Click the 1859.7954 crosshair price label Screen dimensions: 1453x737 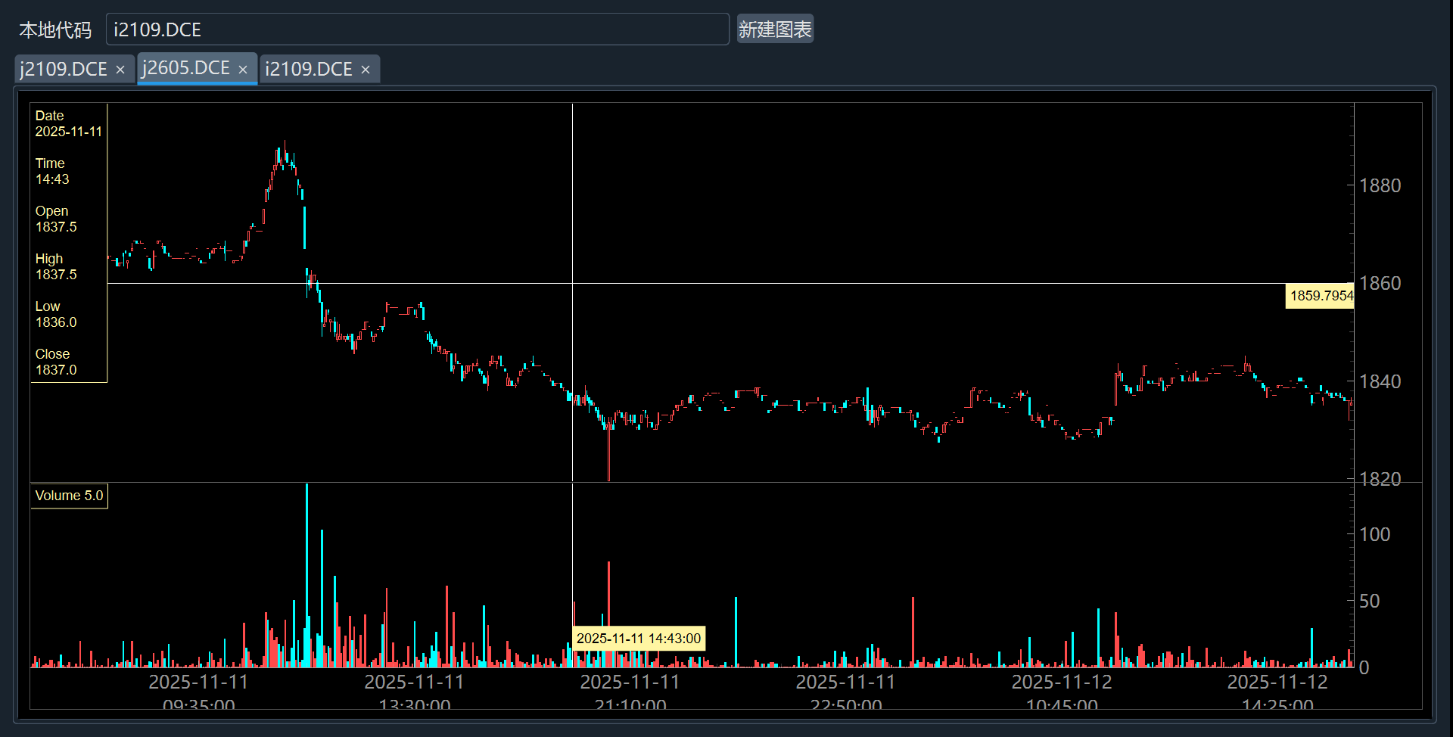tap(1321, 296)
